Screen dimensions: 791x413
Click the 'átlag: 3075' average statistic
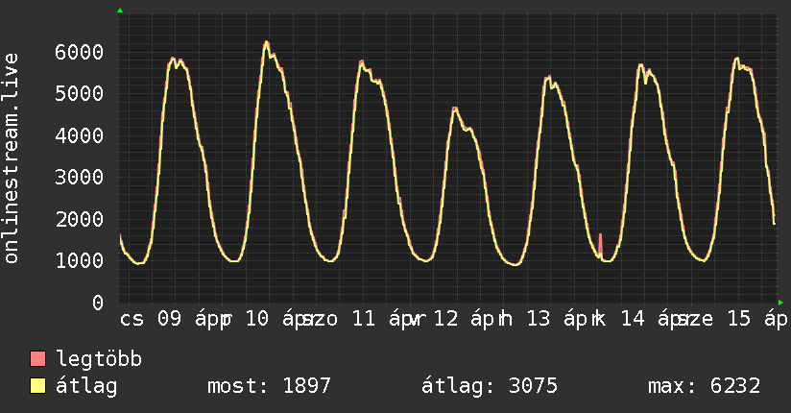[490, 387]
